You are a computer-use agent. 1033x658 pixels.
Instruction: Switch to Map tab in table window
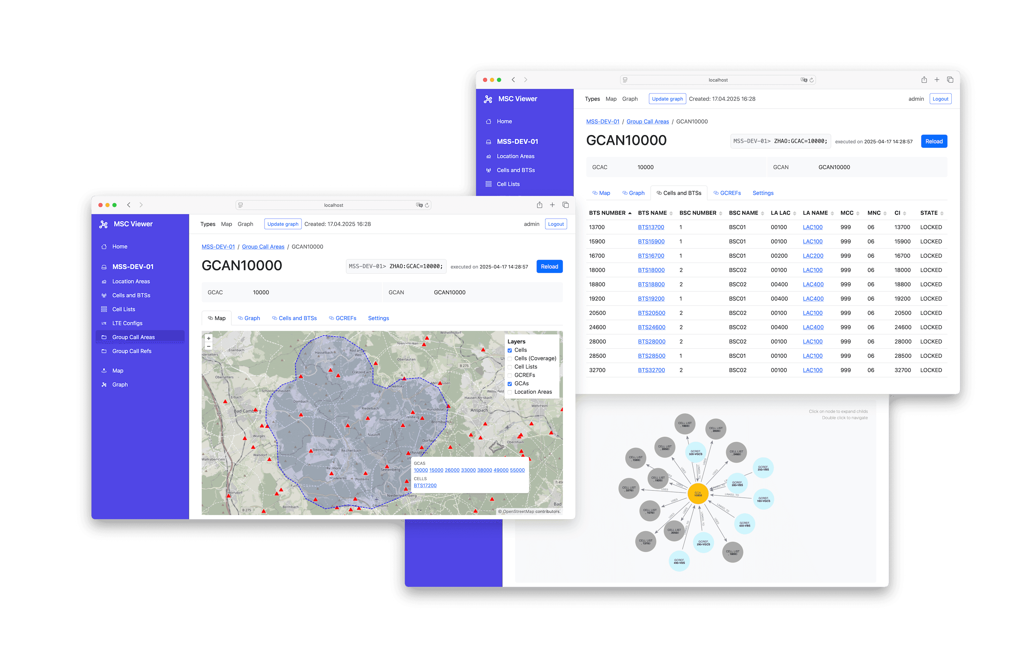coord(601,193)
